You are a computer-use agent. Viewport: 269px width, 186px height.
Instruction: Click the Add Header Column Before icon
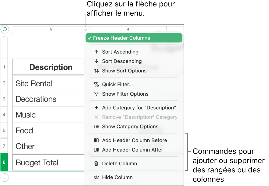[x=96, y=140]
